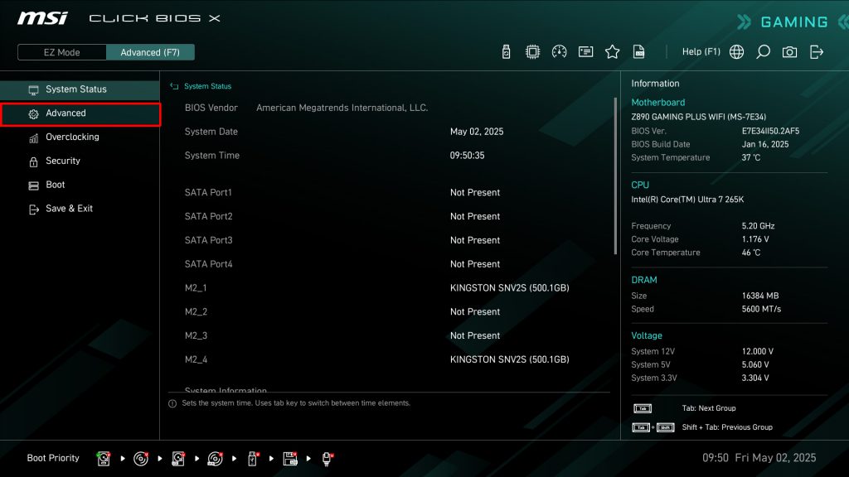The width and height of the screenshot is (849, 477).
Task: Open the gauge hardware monitor icon
Action: 560,52
